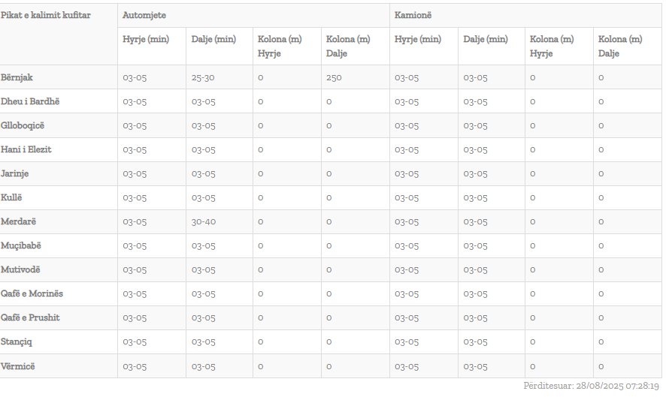
Task: Select the Dheu i Bardhë row label
Action: pyautogui.click(x=30, y=101)
